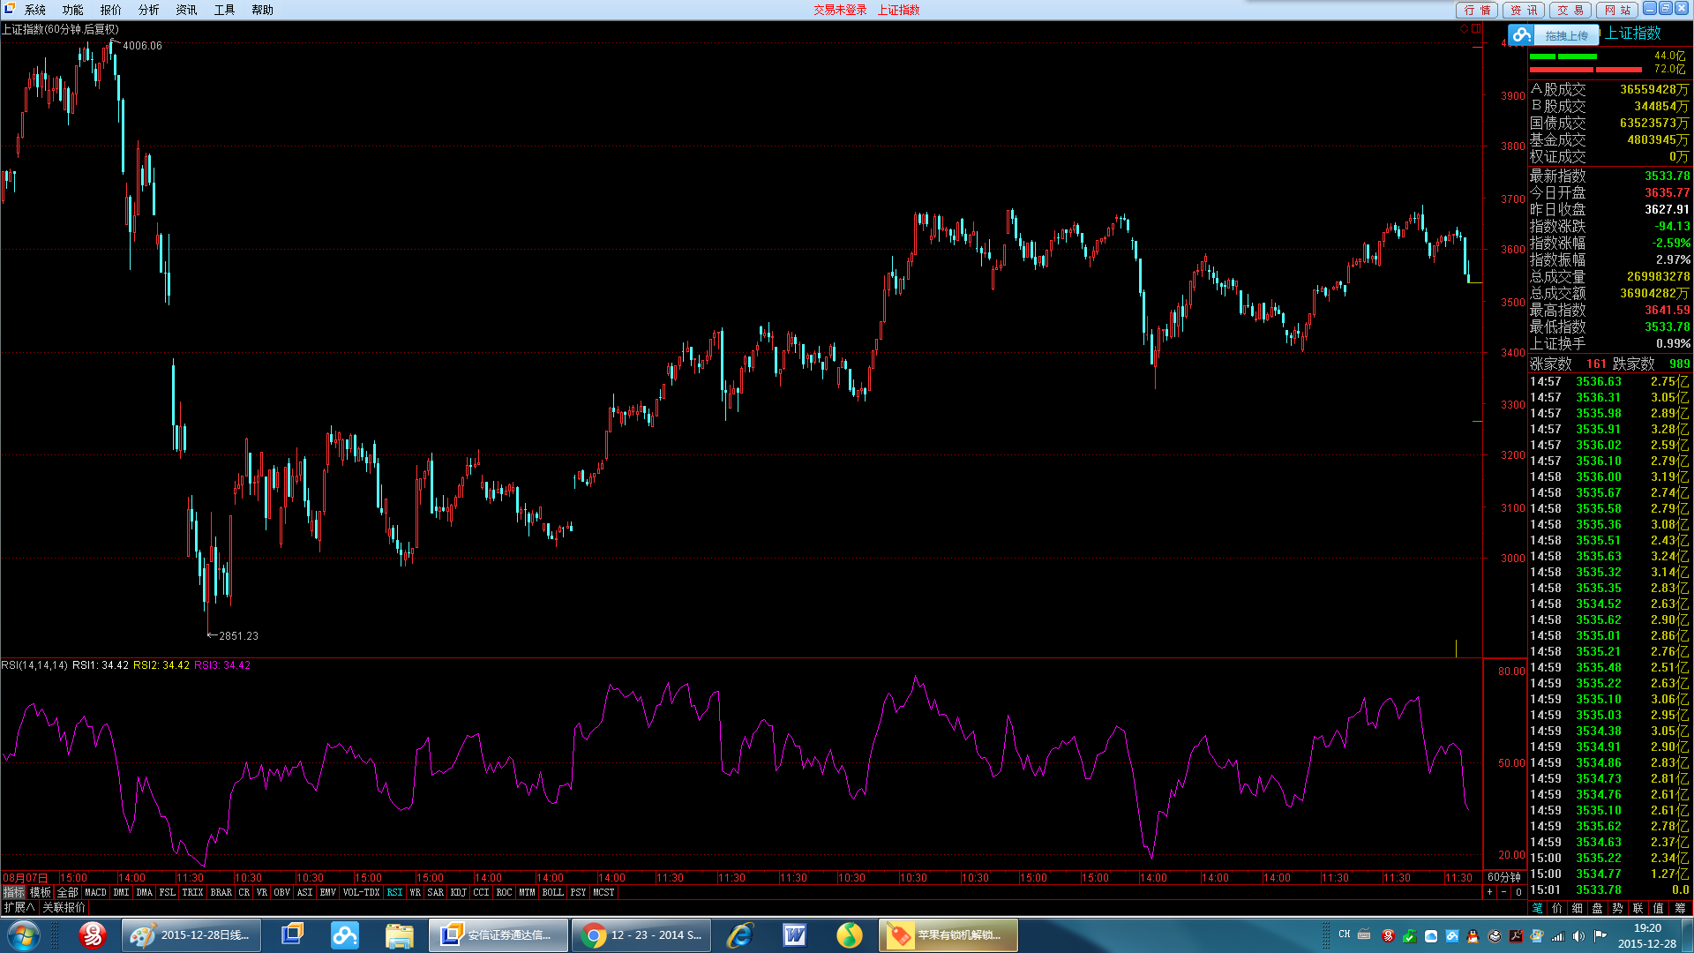Click the QQ penguin tray icon
This screenshot has width=1694, height=953.
(x=1473, y=936)
